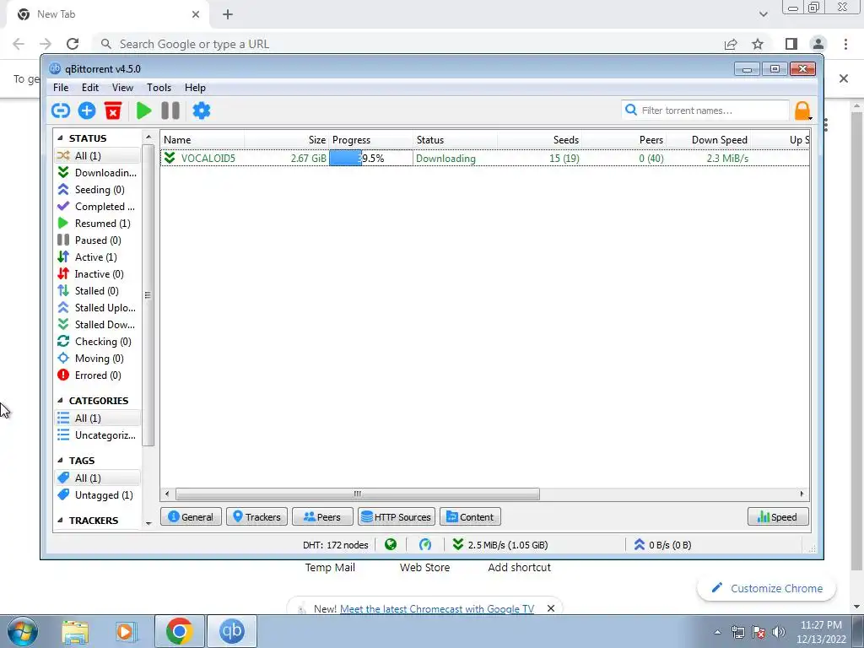Collapse the TAGS section
The width and height of the screenshot is (864, 648).
tap(60, 461)
